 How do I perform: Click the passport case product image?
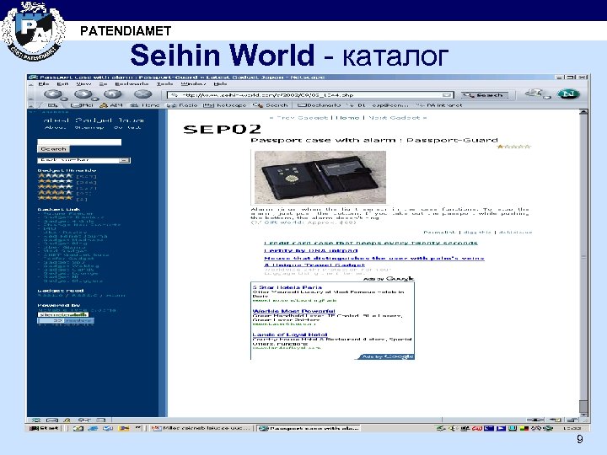320,176
